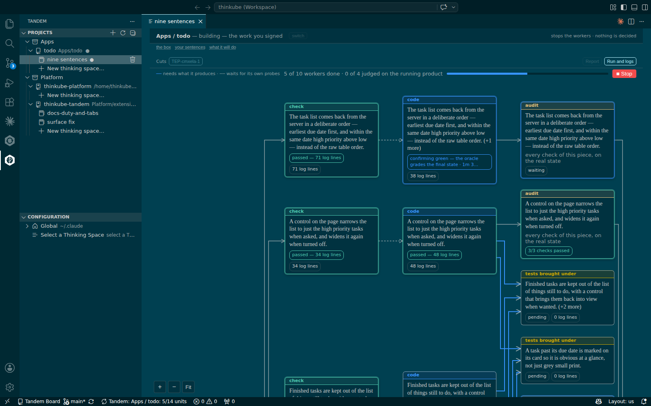This screenshot has width=651, height=406.
Task: Zoom out the canvas with minus
Action: pos(174,387)
